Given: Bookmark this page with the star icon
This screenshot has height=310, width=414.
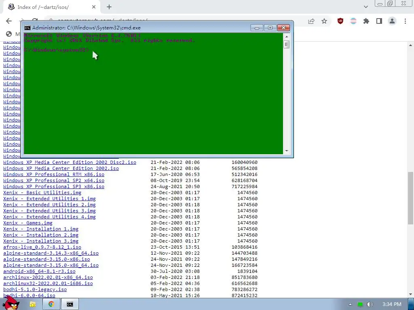Looking at the screenshot, I should point(324,21).
